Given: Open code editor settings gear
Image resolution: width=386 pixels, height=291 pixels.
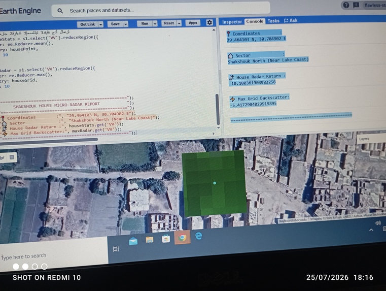Looking at the screenshot, I should pos(209,22).
